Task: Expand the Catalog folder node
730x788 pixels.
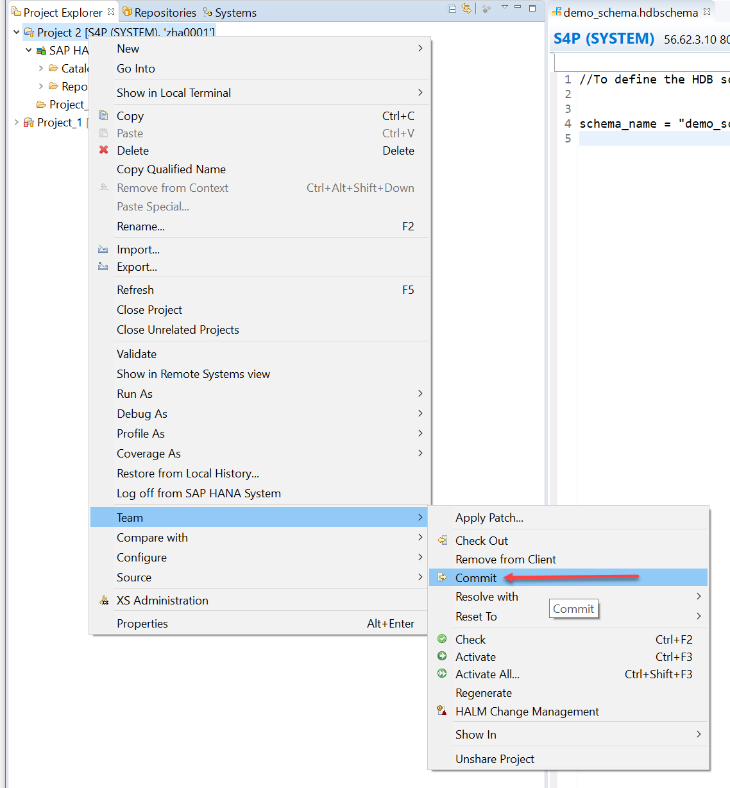Action: pos(41,68)
